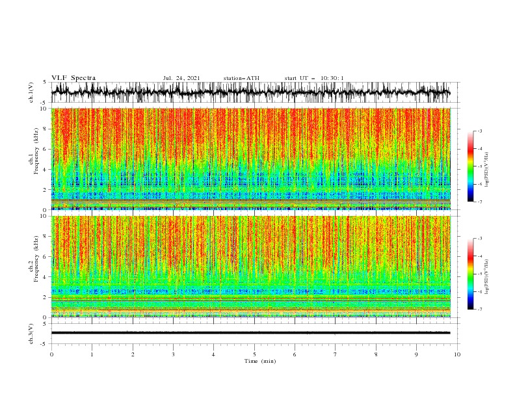The width and height of the screenshot is (515, 398).
Task: Click the "5" tick of ch.1 voltage axis
Action: (45, 83)
